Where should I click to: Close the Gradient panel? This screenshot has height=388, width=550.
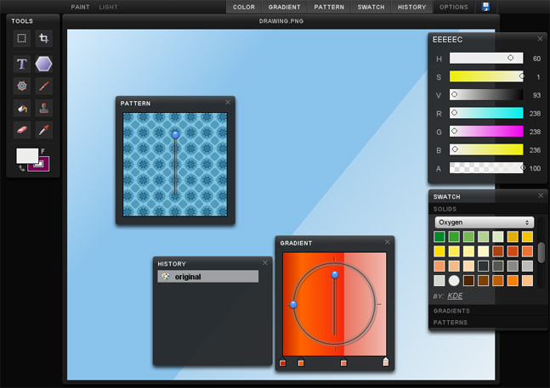388,242
